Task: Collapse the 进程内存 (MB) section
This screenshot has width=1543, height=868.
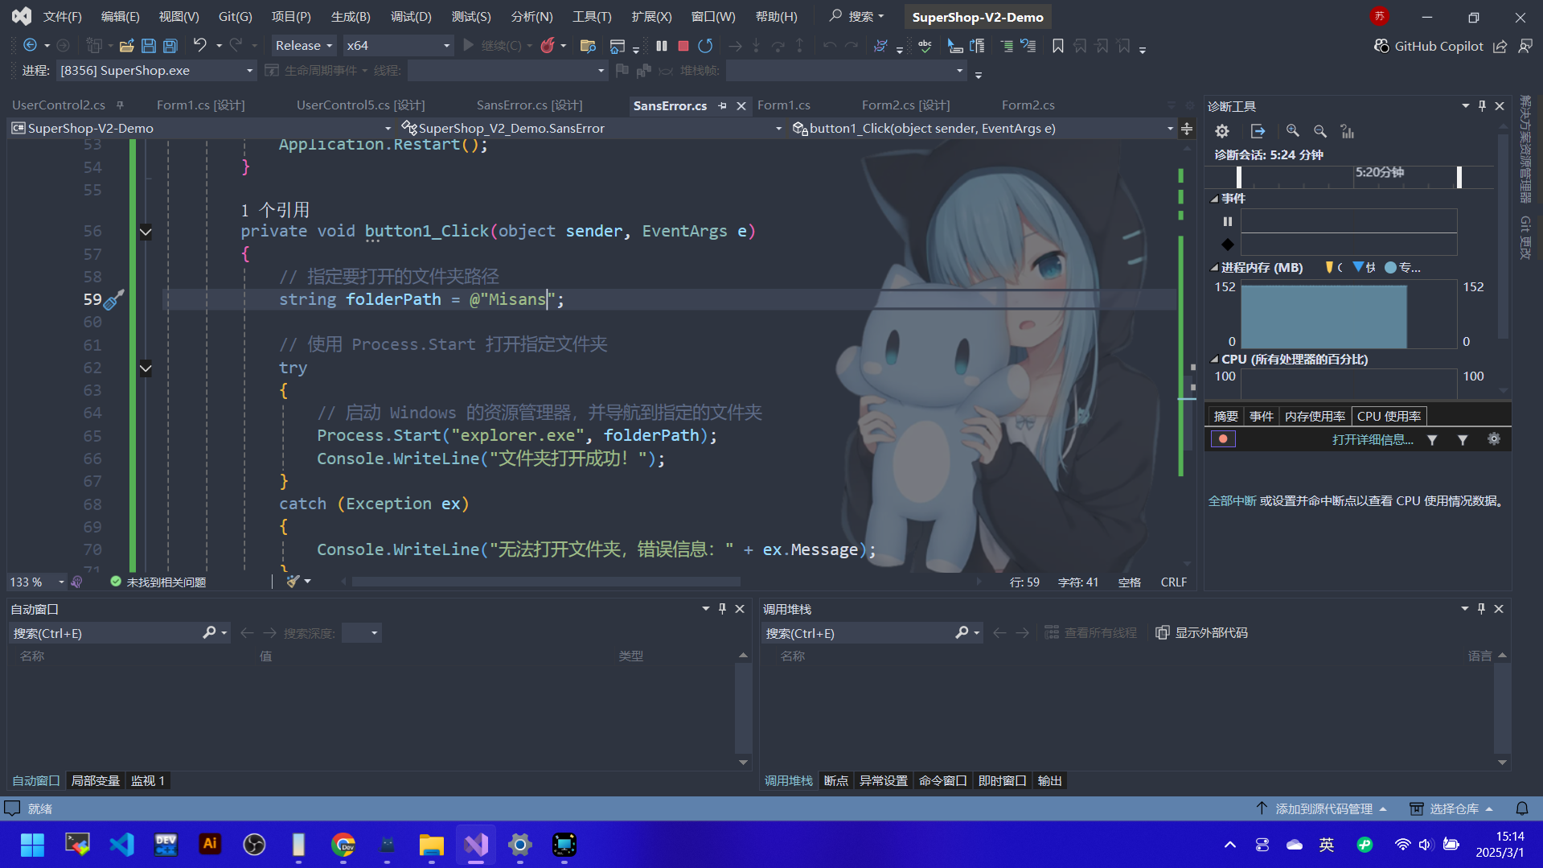Action: click(1214, 268)
